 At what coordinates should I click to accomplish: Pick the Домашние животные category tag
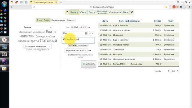tap(32, 32)
